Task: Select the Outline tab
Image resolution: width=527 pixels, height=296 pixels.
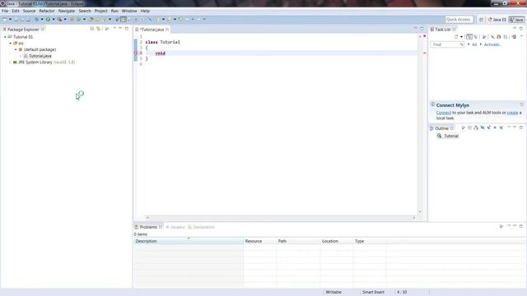Action: 441,128
